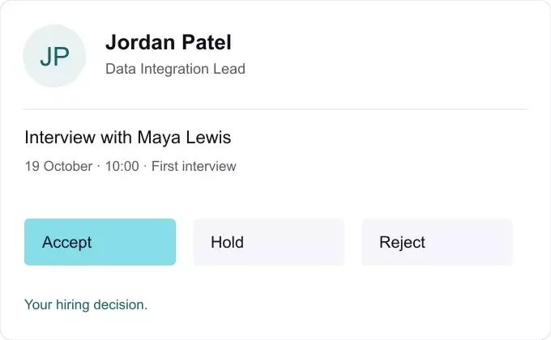The image size is (551, 340).
Task: Click the Reject button label text
Action: pyautogui.click(x=402, y=242)
